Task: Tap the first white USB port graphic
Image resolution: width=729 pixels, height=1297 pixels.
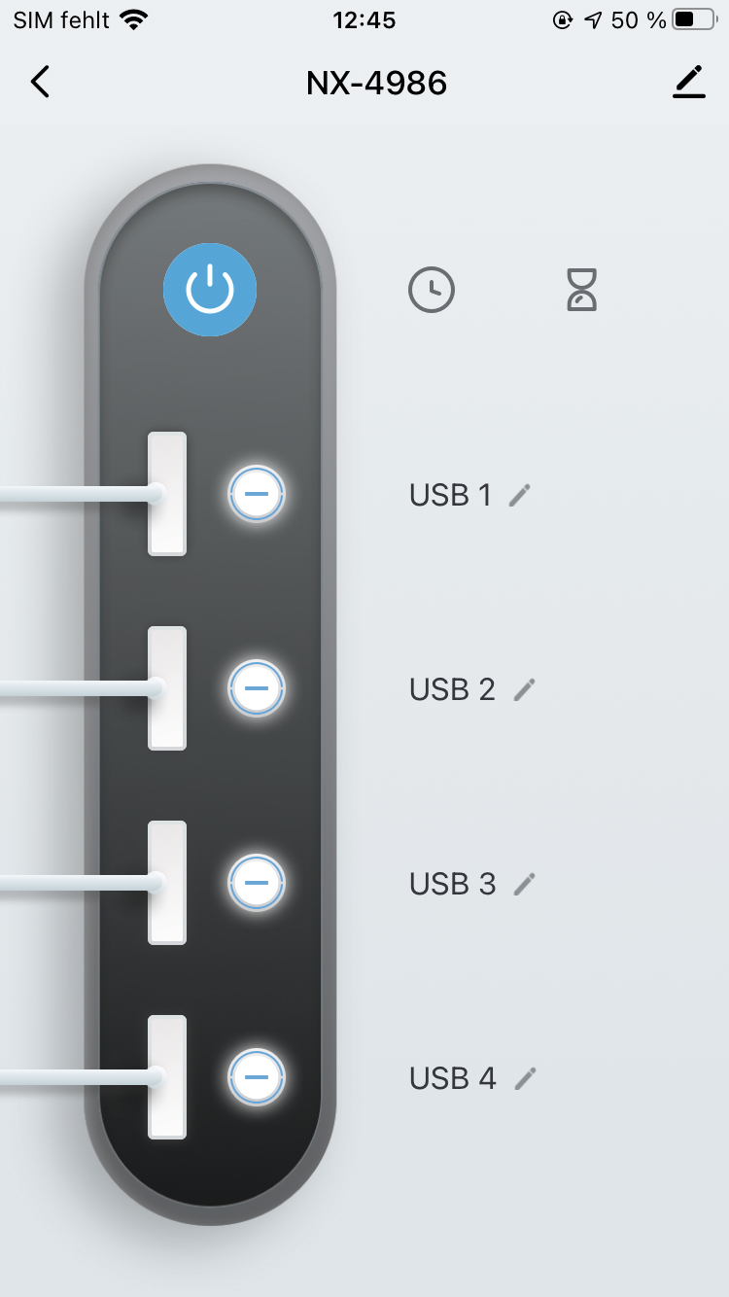Action: [167, 494]
